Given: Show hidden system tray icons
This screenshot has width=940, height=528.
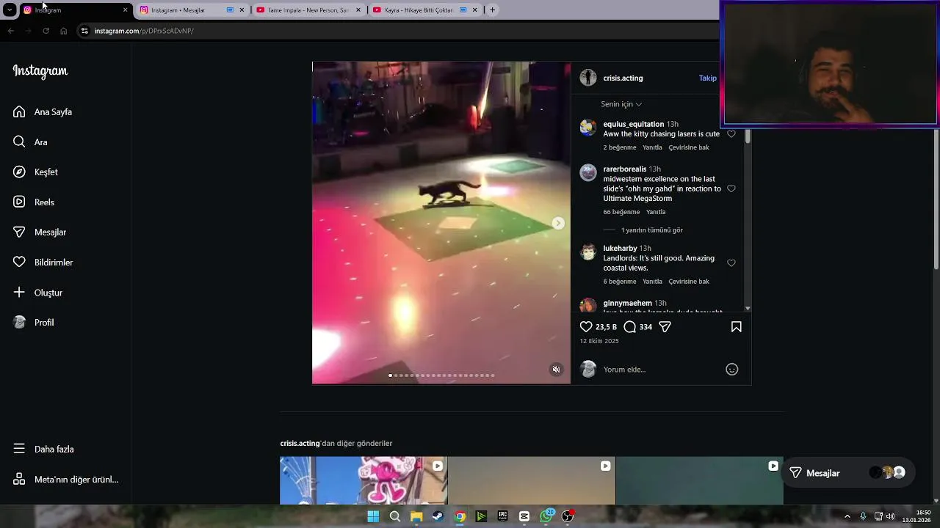Looking at the screenshot, I should tap(847, 516).
